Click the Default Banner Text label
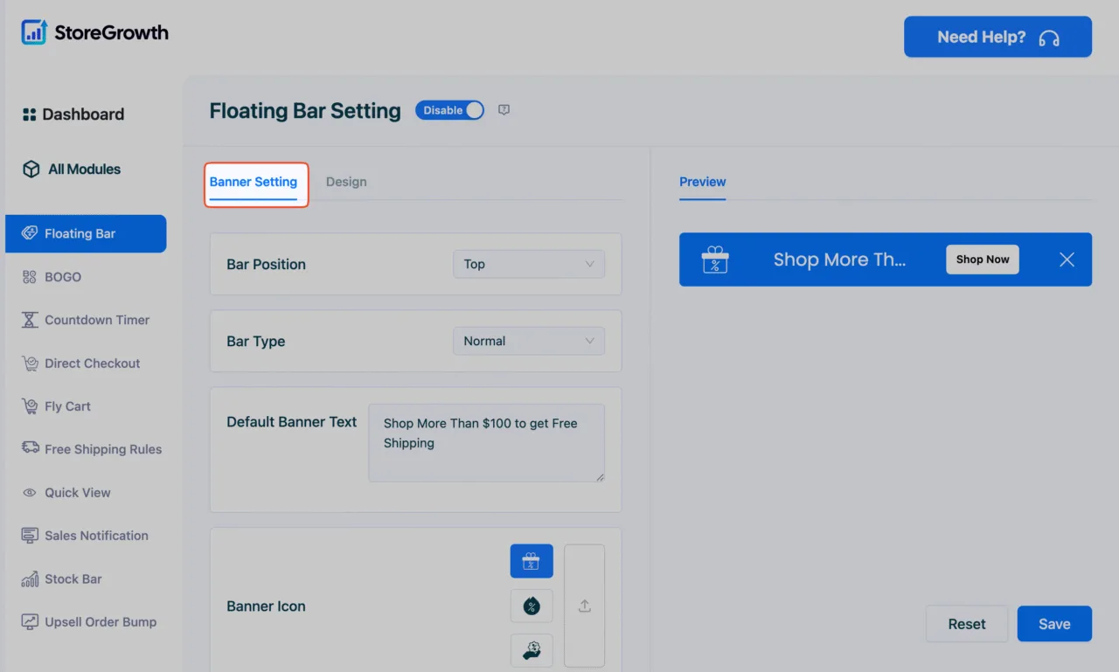The height and width of the screenshot is (672, 1119). point(292,422)
